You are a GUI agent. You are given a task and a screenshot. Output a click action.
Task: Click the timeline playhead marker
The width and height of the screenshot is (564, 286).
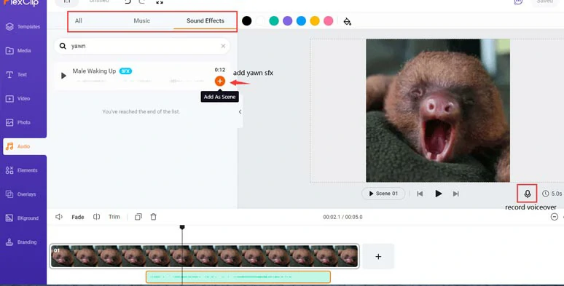tap(182, 227)
